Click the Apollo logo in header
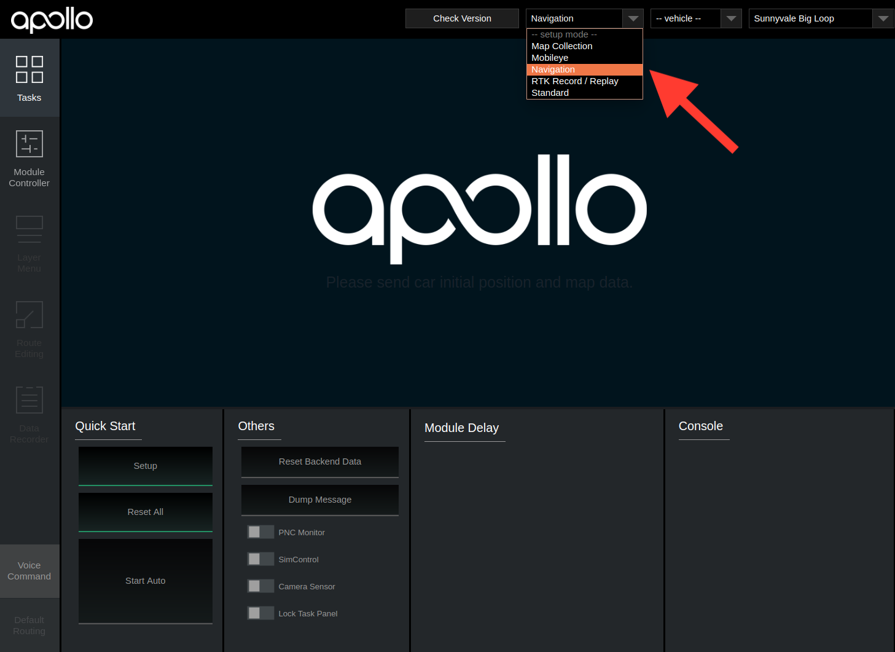Screen dimensions: 895x652 [52, 19]
